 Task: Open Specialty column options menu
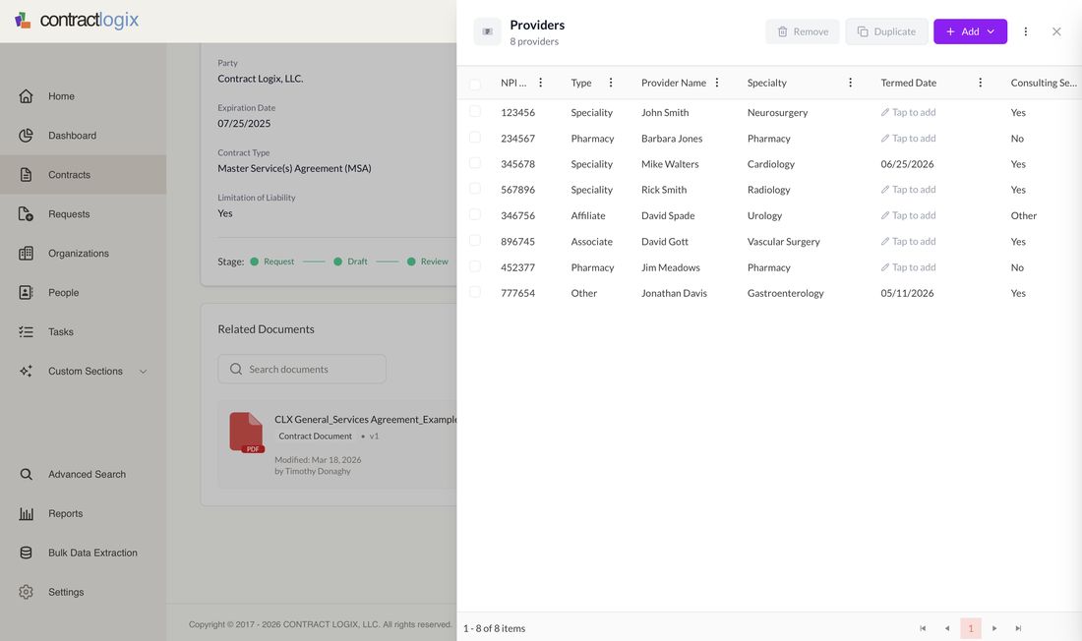pyautogui.click(x=850, y=83)
